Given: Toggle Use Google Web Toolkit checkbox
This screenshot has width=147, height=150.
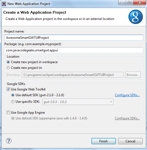Looking at the screenshot, I should pyautogui.click(x=8, y=89).
